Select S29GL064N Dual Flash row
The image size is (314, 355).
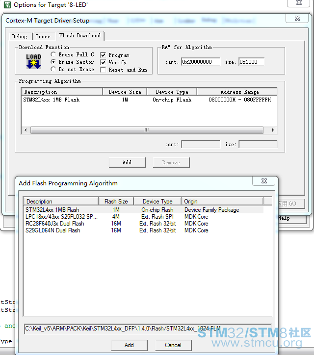143,230
